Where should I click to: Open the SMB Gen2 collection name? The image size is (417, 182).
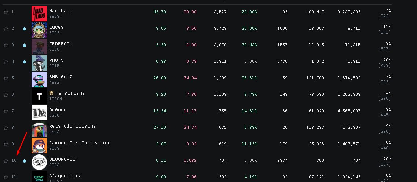click(61, 77)
